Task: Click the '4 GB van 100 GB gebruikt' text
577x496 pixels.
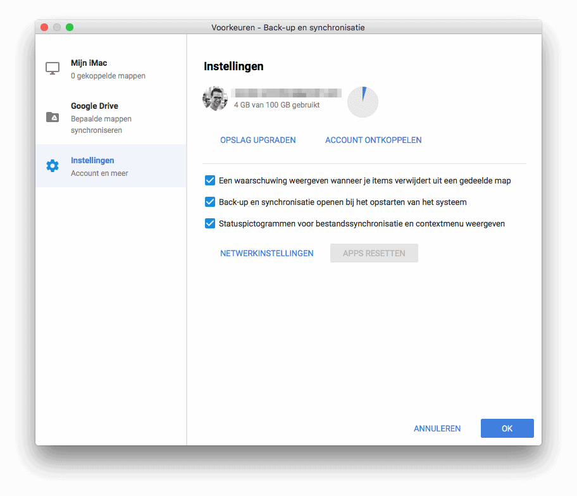Action: (x=276, y=105)
